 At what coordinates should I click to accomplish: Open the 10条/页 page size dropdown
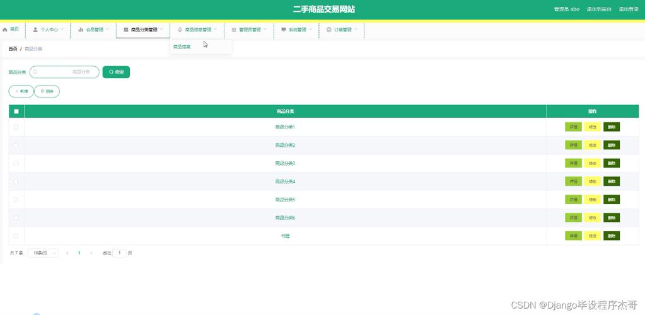43,253
